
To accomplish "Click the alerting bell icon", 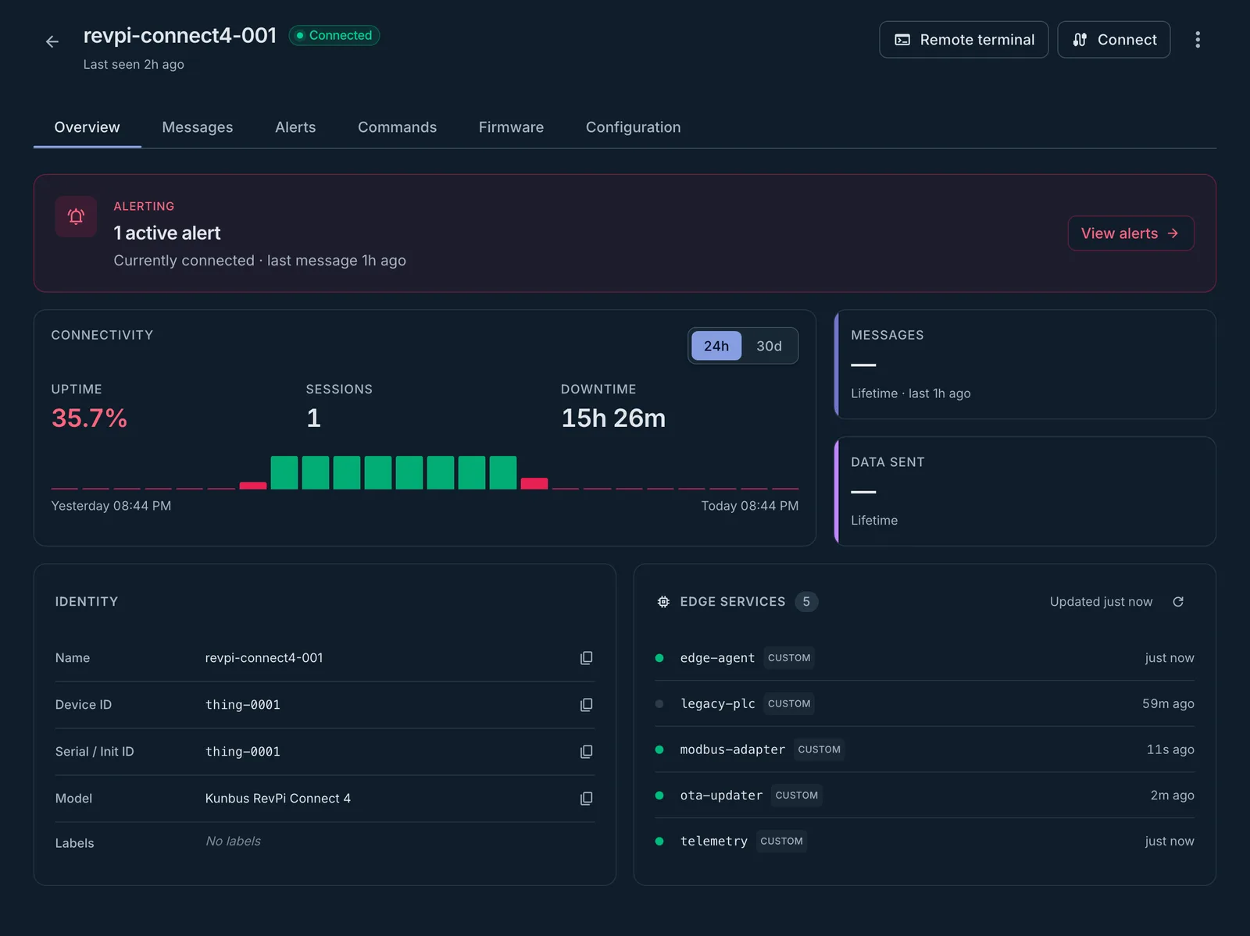I will [76, 216].
